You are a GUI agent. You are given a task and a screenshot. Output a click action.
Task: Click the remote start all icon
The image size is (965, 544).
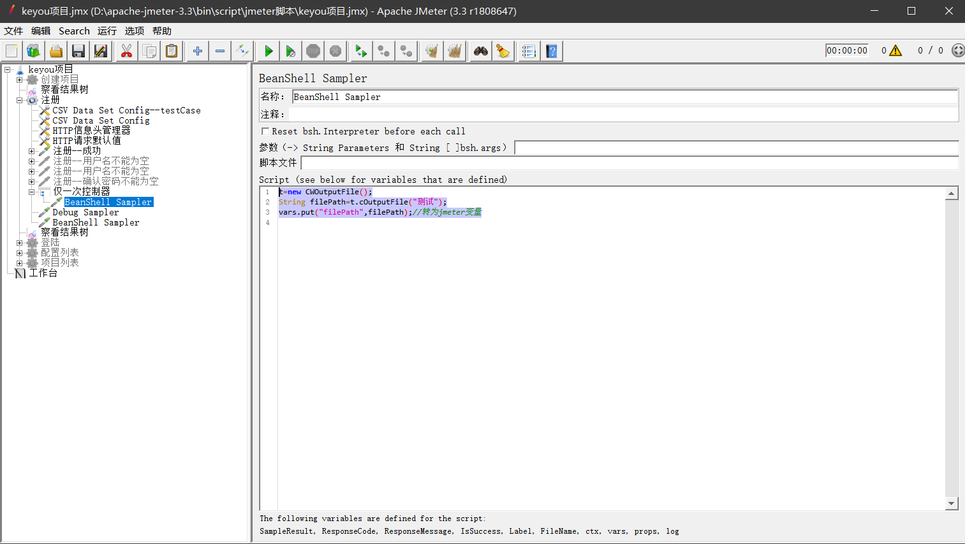(x=360, y=50)
